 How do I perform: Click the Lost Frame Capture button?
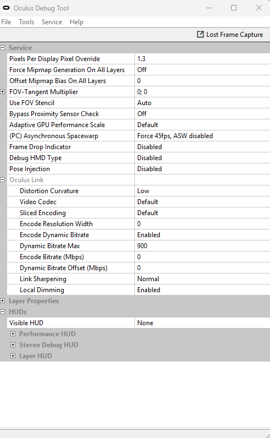click(230, 34)
